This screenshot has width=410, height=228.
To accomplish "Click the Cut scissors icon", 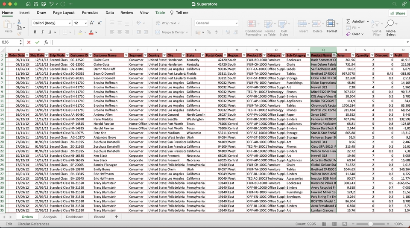I will (19, 22).
